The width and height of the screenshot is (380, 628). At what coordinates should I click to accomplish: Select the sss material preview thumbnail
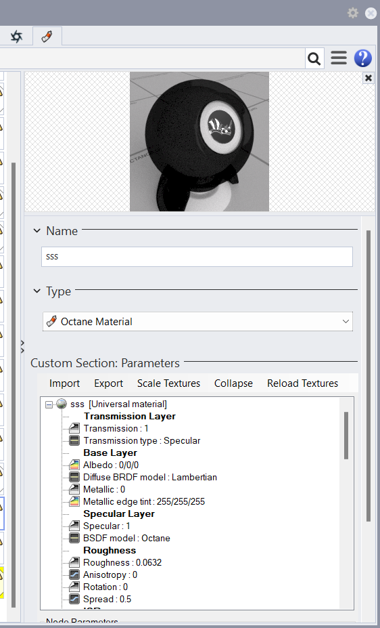click(199, 142)
